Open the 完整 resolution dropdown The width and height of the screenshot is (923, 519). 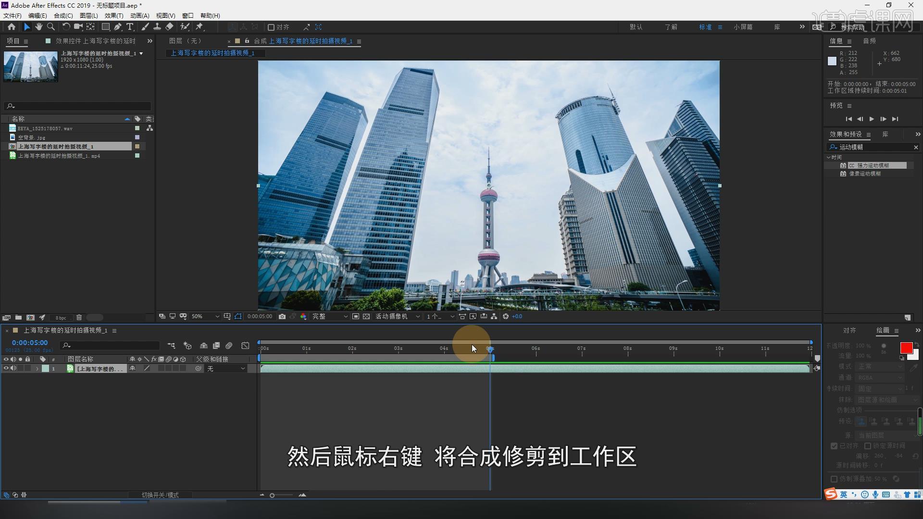(330, 317)
